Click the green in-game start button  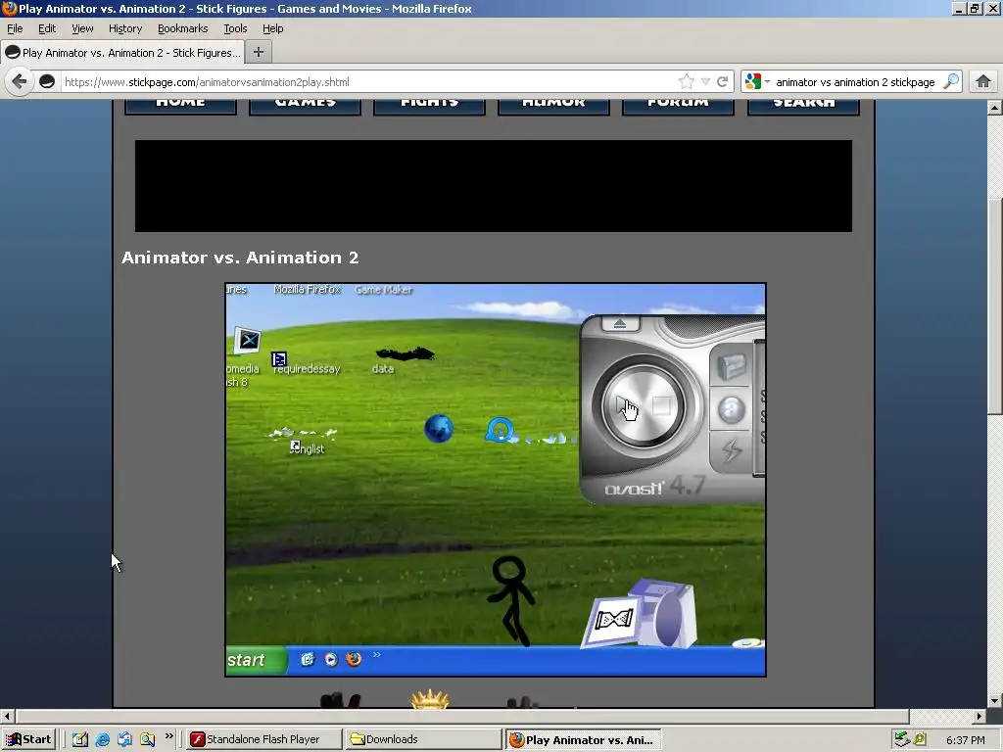pos(256,660)
